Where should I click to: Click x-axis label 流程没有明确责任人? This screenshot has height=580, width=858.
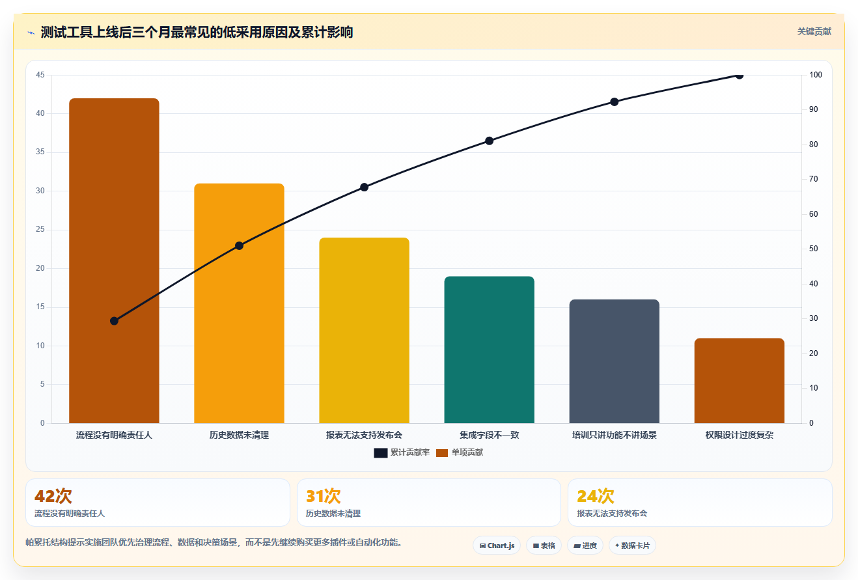[114, 435]
